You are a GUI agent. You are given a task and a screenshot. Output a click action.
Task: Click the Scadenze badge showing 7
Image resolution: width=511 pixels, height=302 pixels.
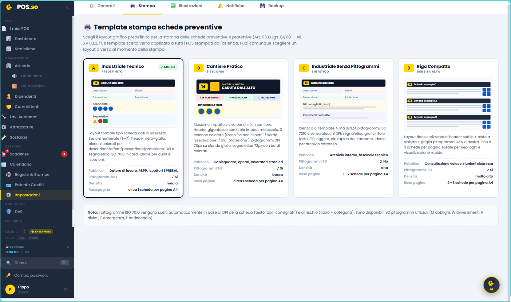click(64, 154)
